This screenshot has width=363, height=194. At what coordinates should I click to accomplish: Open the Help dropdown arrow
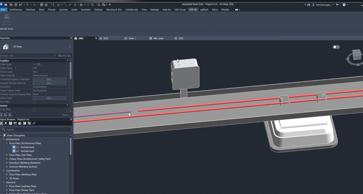coord(347,5)
